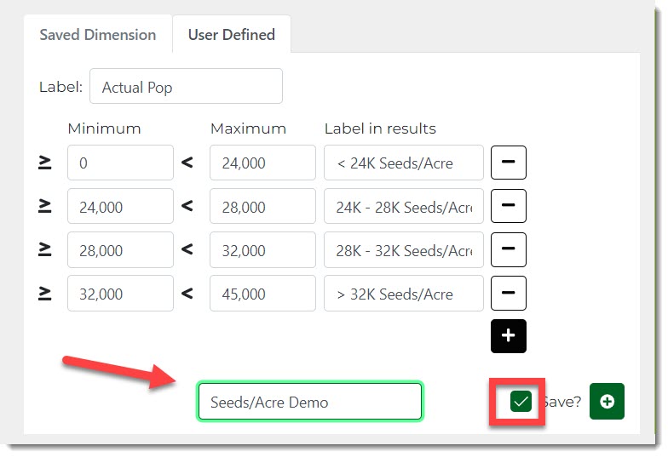Click the minimum field showing 32,000

pyautogui.click(x=120, y=294)
